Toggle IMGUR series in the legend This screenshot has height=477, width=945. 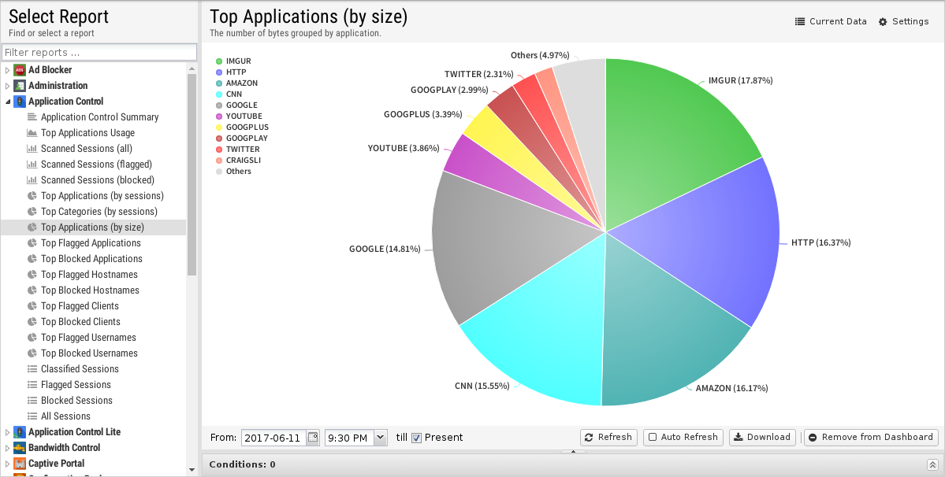pos(233,61)
